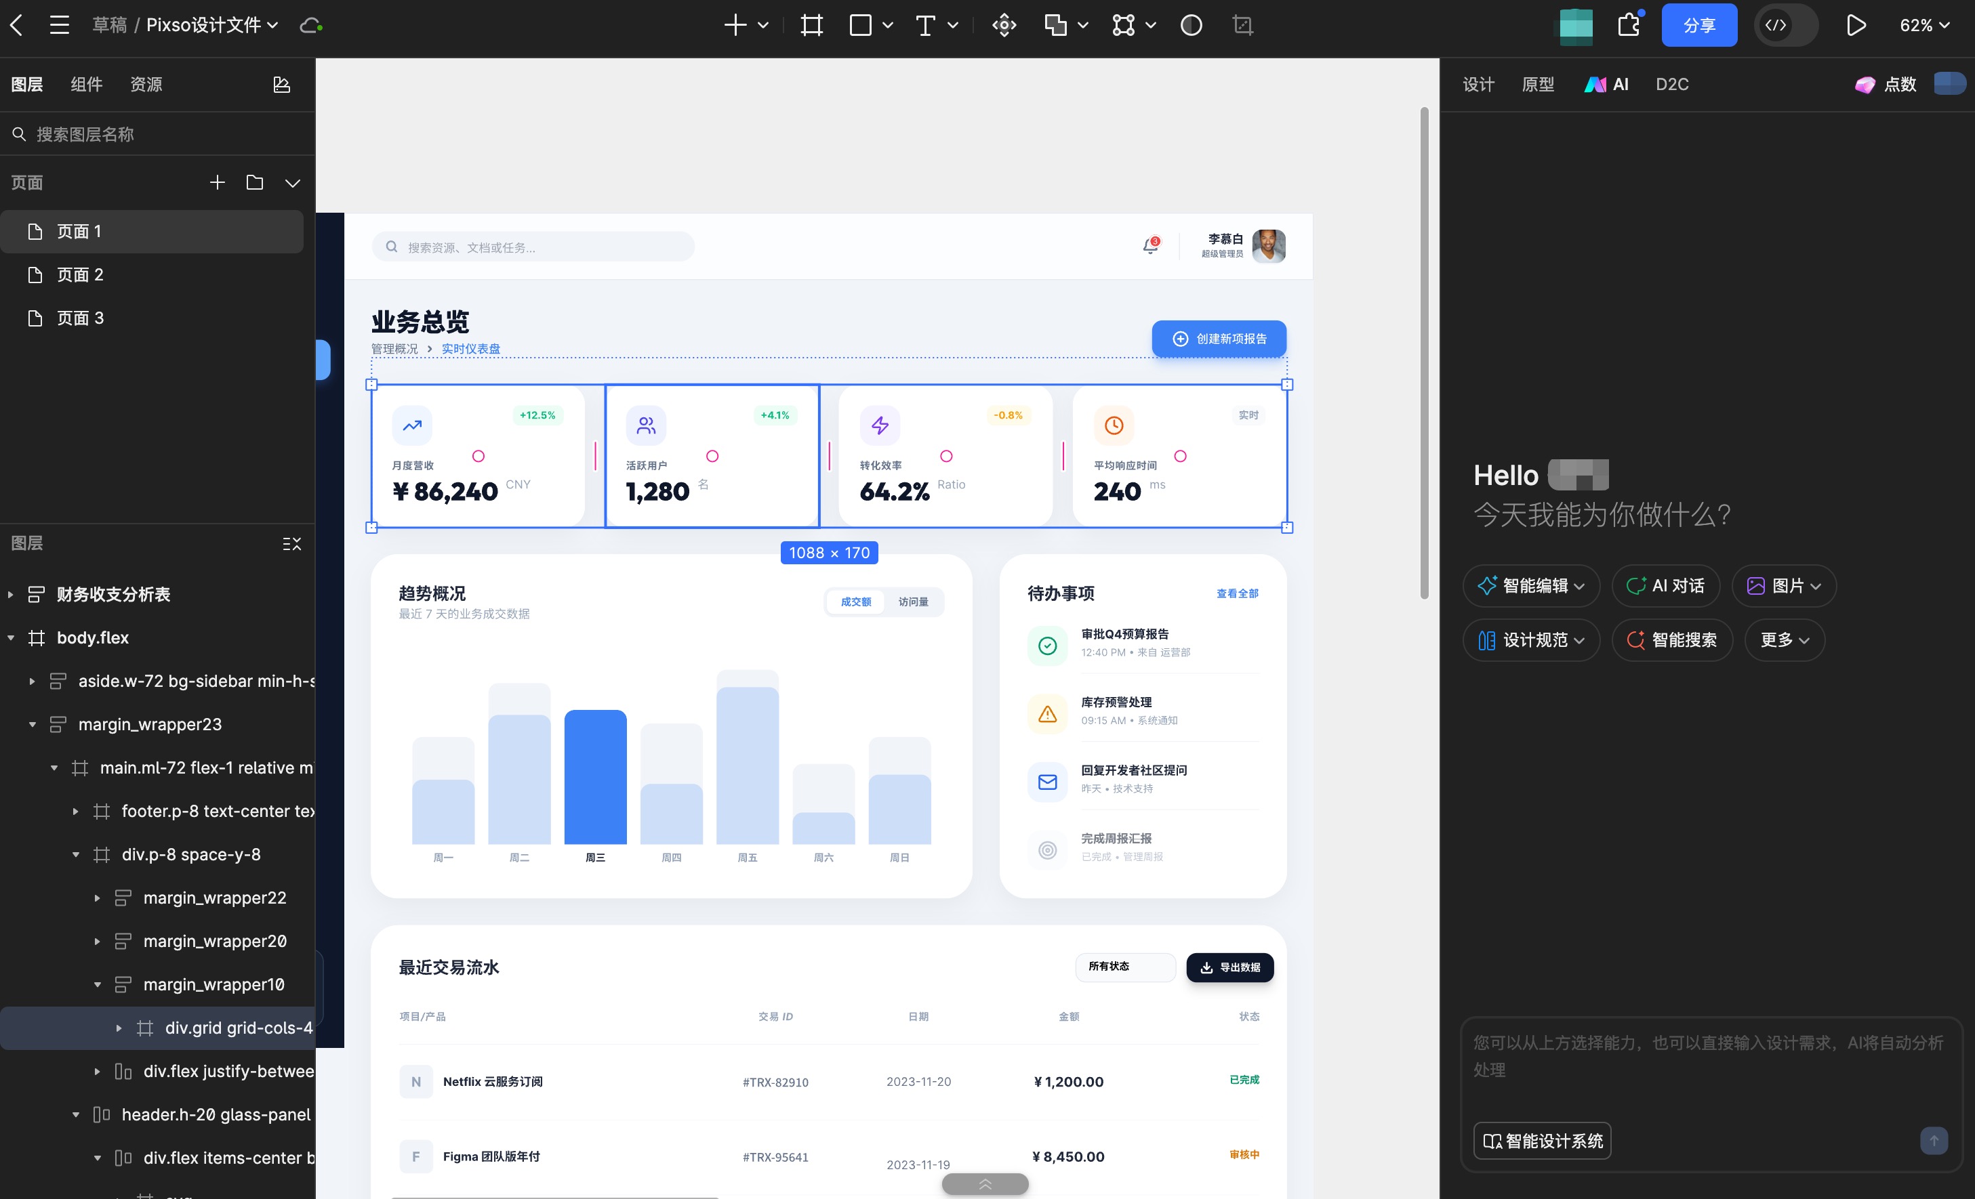Image resolution: width=1975 pixels, height=1199 pixels.
Task: Open the 62% zoom dropdown
Action: pyautogui.click(x=1924, y=25)
